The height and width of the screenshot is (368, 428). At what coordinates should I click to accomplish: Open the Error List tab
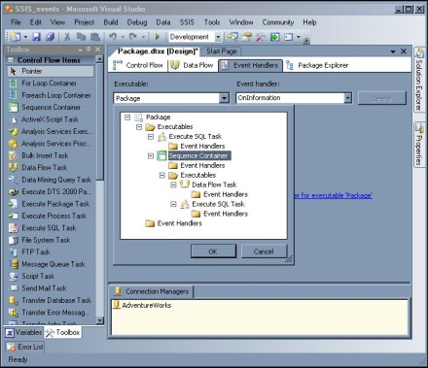[25, 347]
